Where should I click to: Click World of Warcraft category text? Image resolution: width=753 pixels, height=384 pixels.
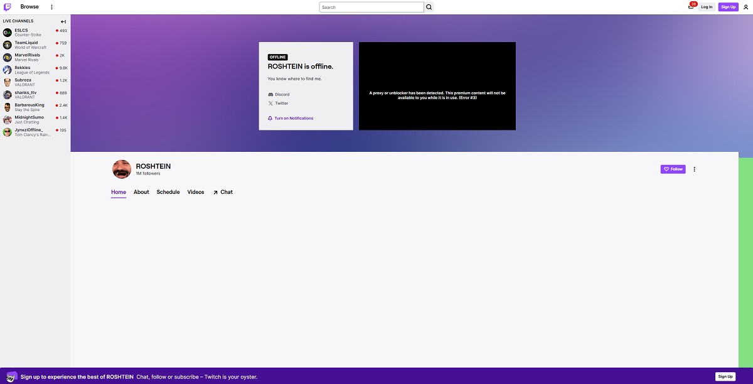click(31, 48)
